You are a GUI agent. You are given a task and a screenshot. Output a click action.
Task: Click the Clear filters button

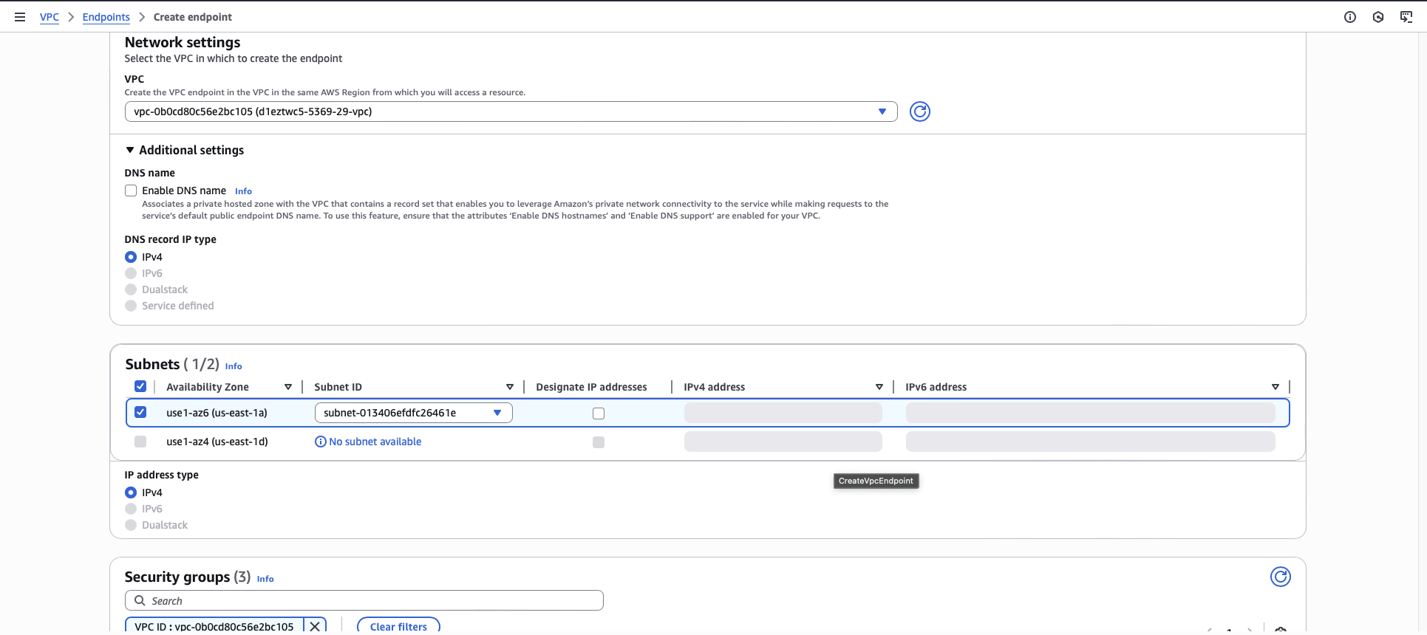coord(398,626)
